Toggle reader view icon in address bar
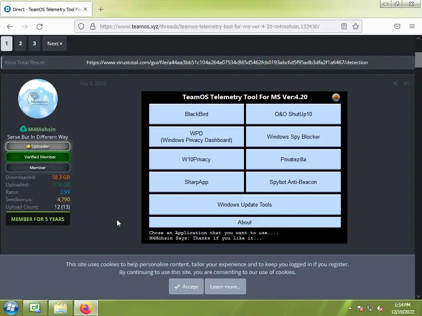The image size is (422, 316). pyautogui.click(x=344, y=26)
